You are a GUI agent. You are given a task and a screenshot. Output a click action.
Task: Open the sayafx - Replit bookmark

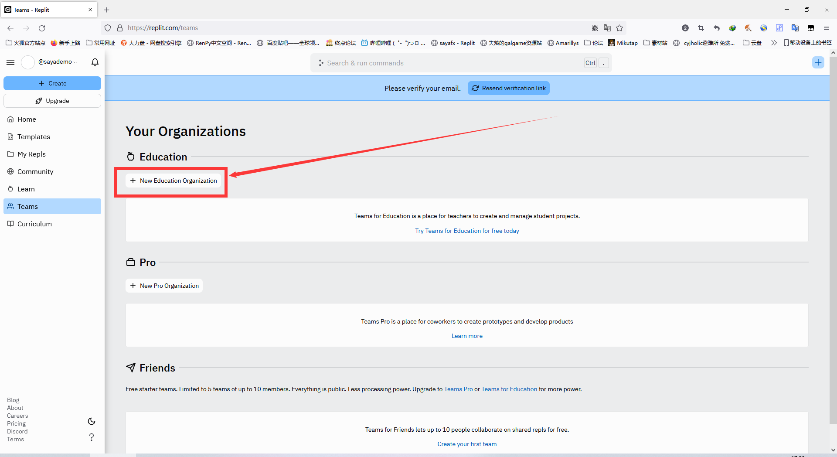(x=453, y=43)
